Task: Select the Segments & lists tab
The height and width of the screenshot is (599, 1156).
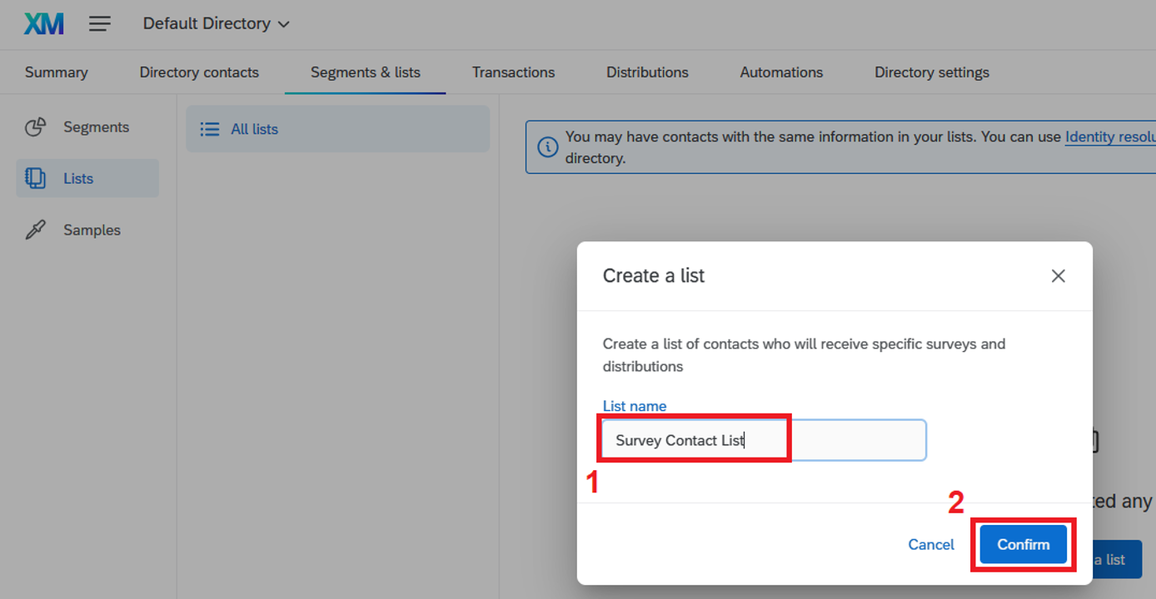Action: (x=365, y=72)
